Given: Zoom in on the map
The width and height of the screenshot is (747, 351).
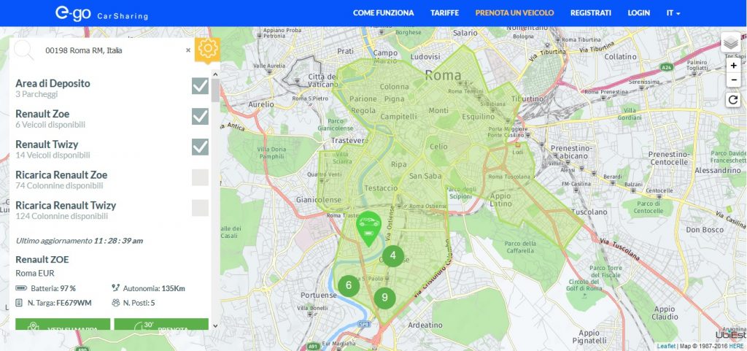Looking at the screenshot, I should click(x=733, y=66).
